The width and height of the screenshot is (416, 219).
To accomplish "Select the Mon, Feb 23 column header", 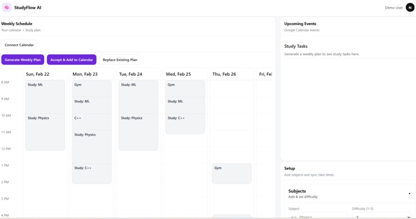I will click(91, 74).
